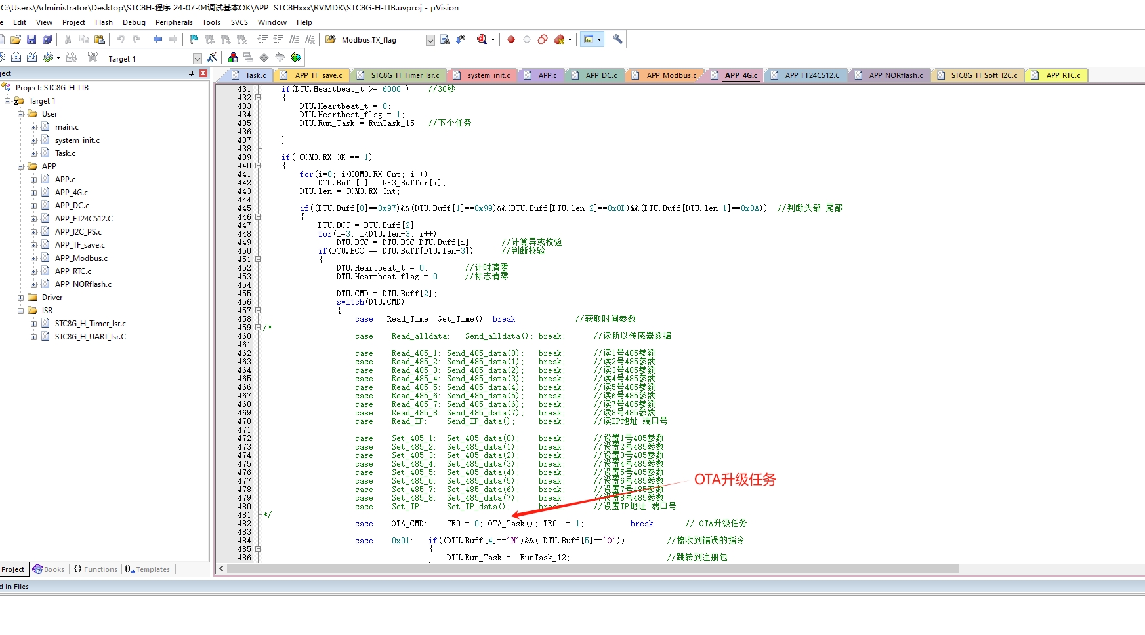This screenshot has width=1145, height=635.
Task: Switch to the Templates panel tab
Action: click(x=148, y=569)
